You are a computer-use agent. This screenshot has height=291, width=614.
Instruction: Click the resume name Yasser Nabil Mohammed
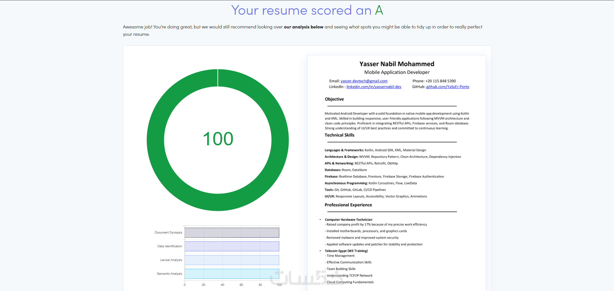pyautogui.click(x=397, y=64)
